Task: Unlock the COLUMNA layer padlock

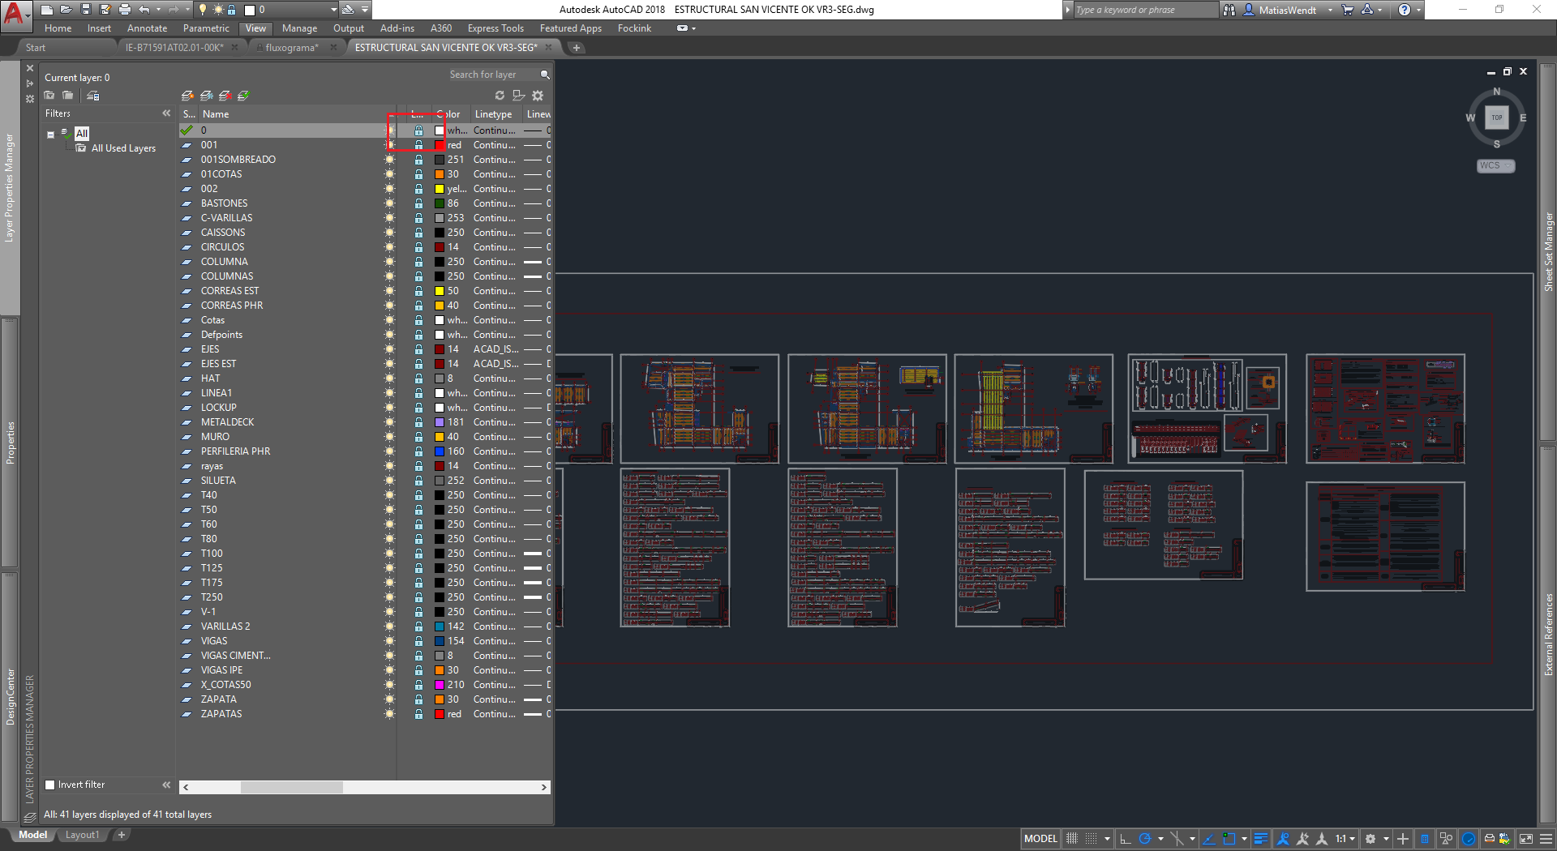Action: coord(418,262)
